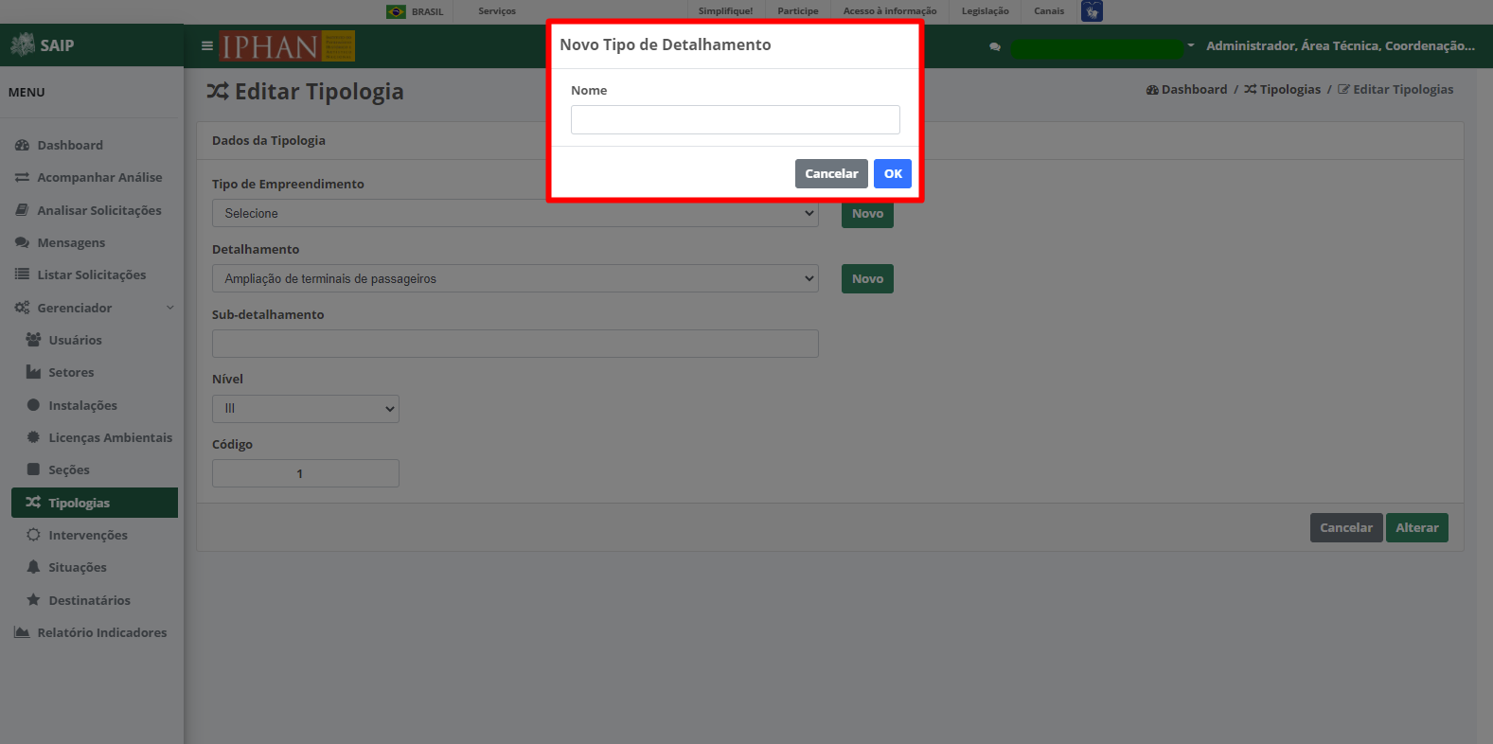Image resolution: width=1493 pixels, height=744 pixels.
Task: Click Editar Tipologias breadcrumb text
Action: pos(1403,90)
